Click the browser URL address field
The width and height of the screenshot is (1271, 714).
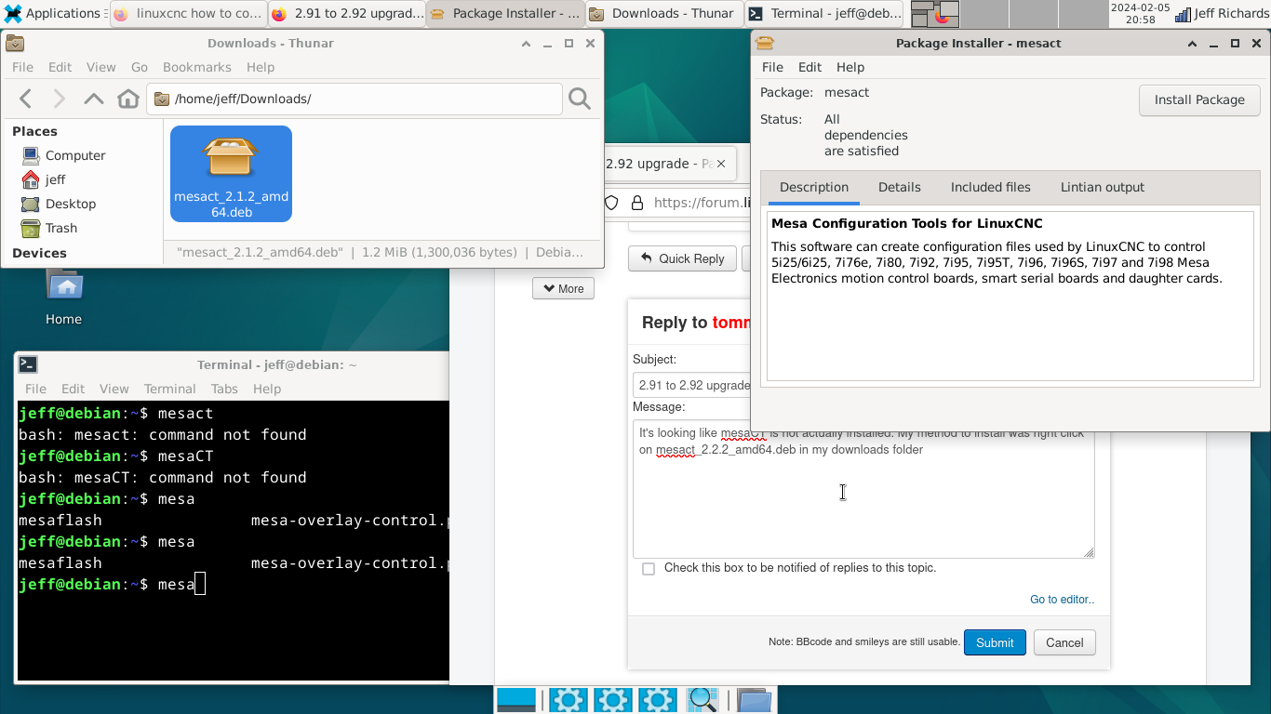(x=701, y=203)
